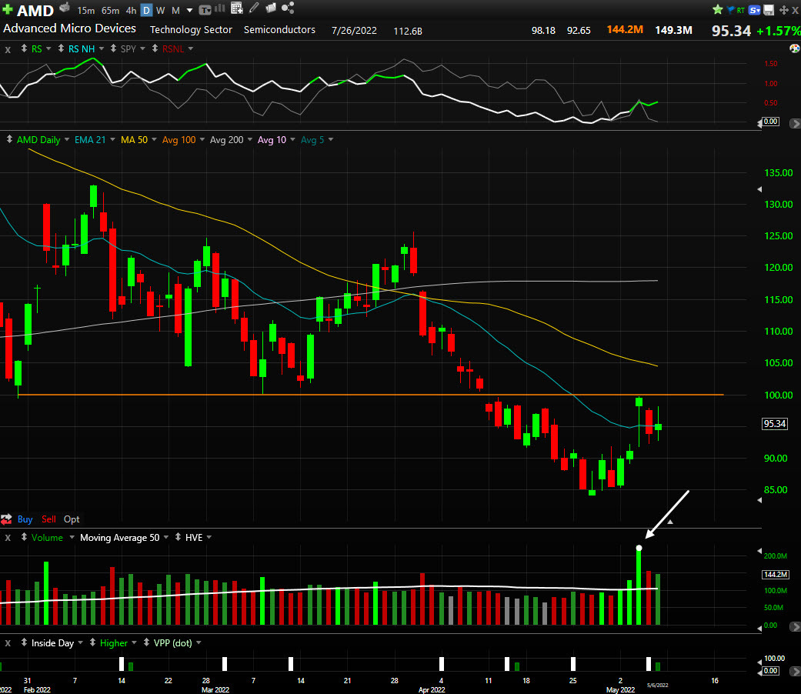Screen dimensions: 801x694
Task: Click the green star favorite icon
Action: click(x=717, y=9)
